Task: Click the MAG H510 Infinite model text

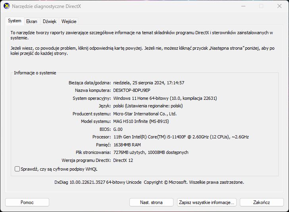Action: click(x=141, y=121)
